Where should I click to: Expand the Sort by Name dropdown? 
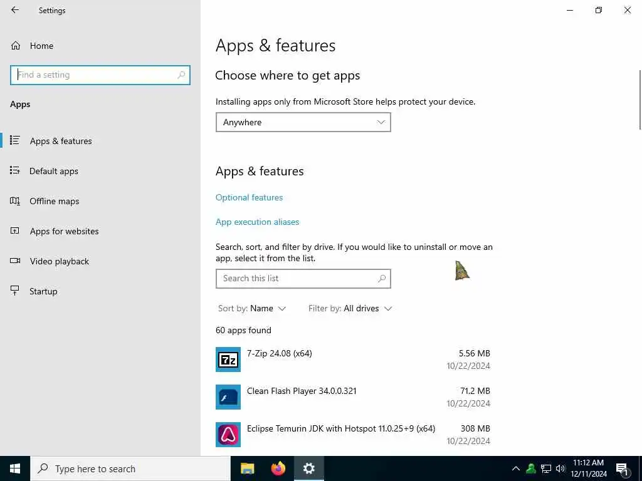[252, 308]
